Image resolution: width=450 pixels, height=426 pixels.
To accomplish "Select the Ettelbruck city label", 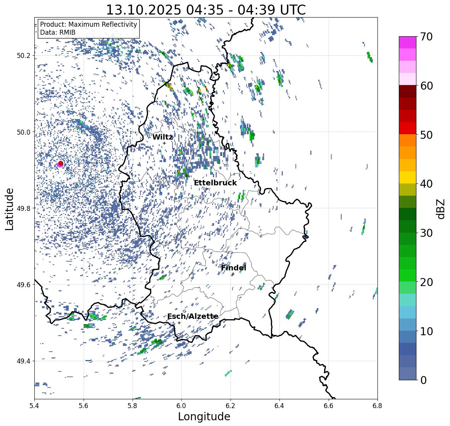I will pos(216,183).
